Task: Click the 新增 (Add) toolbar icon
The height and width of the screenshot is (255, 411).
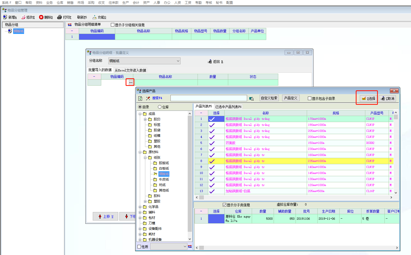Action: tap(5, 17)
